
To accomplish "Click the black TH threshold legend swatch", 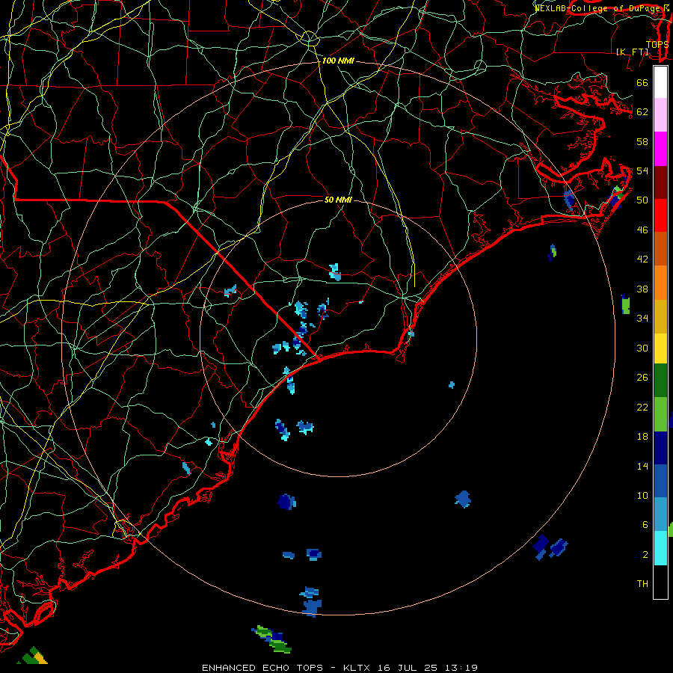I will pos(660,582).
